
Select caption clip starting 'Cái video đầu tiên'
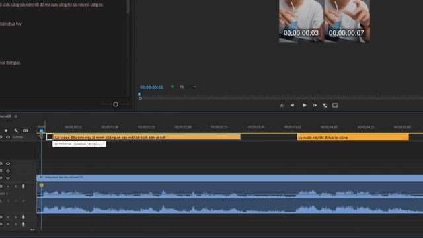147,137
